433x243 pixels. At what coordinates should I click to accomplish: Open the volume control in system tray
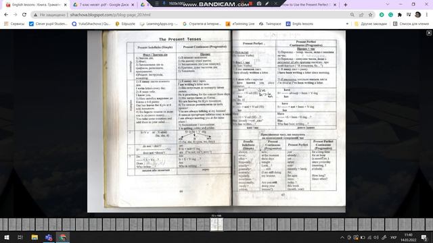pyautogui.click(x=376, y=237)
